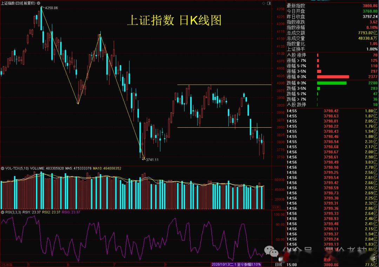Viewport: 379px width, 267px height.
Task: Click the 涨幅 5-7% count 110
Action: (x=374, y=66)
